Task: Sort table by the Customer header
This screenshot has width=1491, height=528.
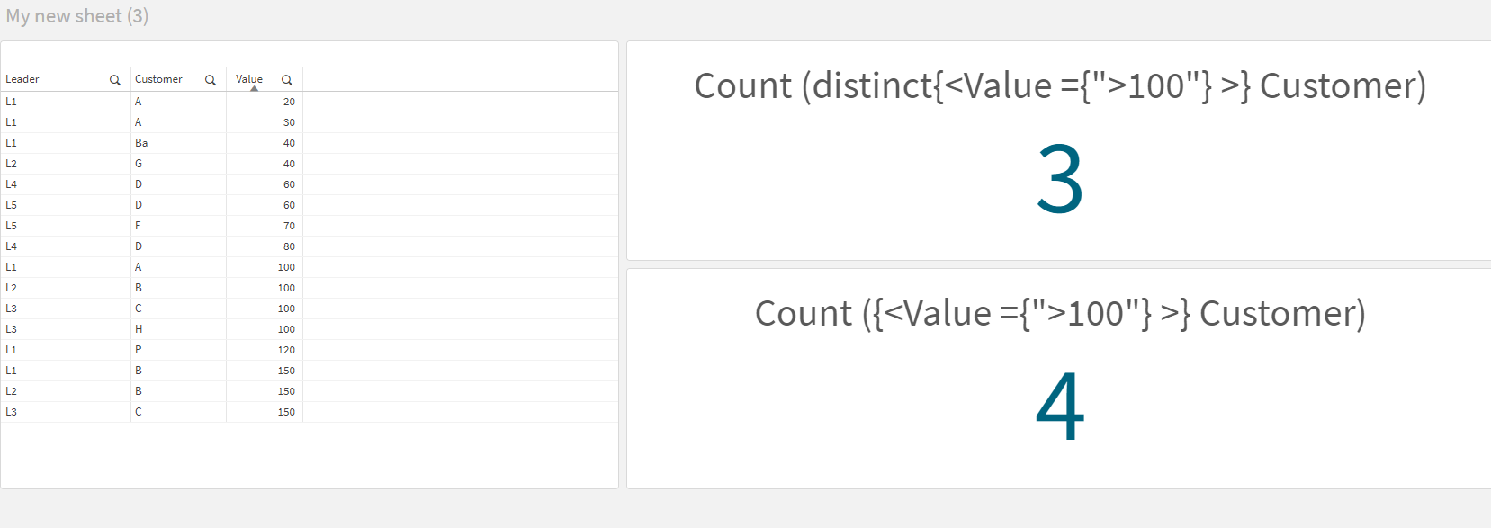Action: pyautogui.click(x=158, y=79)
